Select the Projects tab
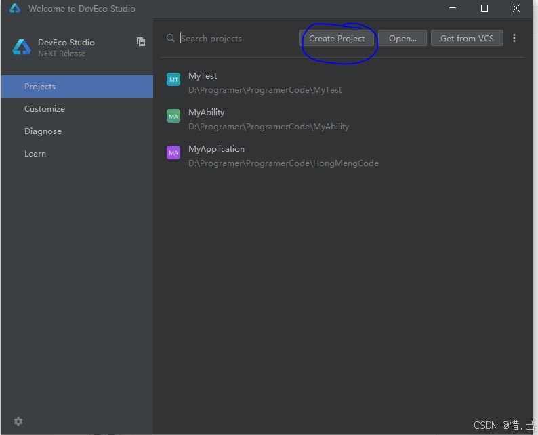This screenshot has height=435, width=538. pyautogui.click(x=77, y=87)
